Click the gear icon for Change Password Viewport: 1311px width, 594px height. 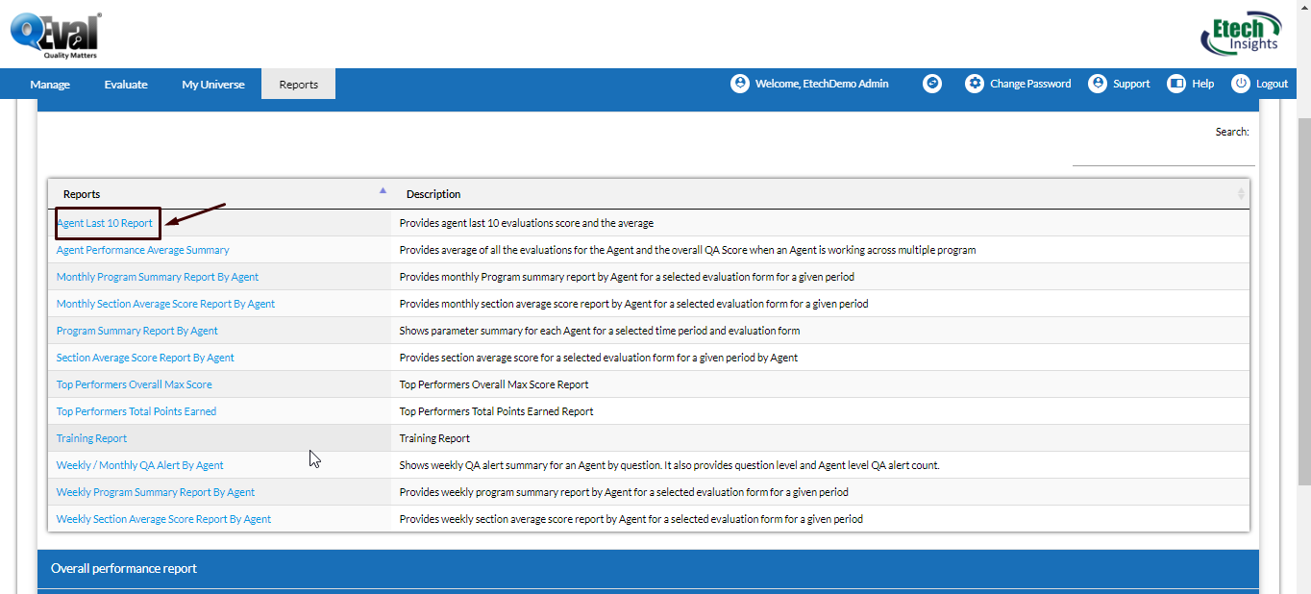[x=975, y=84]
